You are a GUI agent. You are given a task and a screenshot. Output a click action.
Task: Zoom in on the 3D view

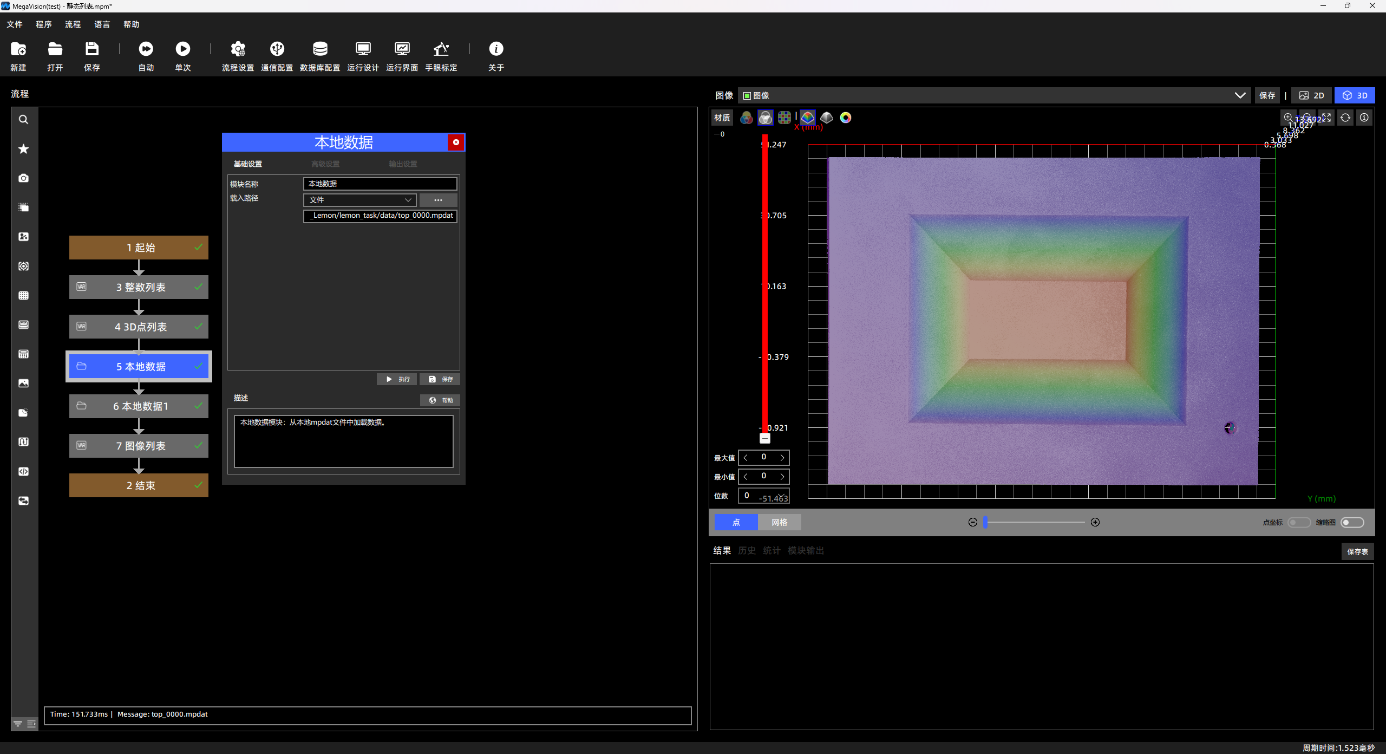click(1289, 118)
